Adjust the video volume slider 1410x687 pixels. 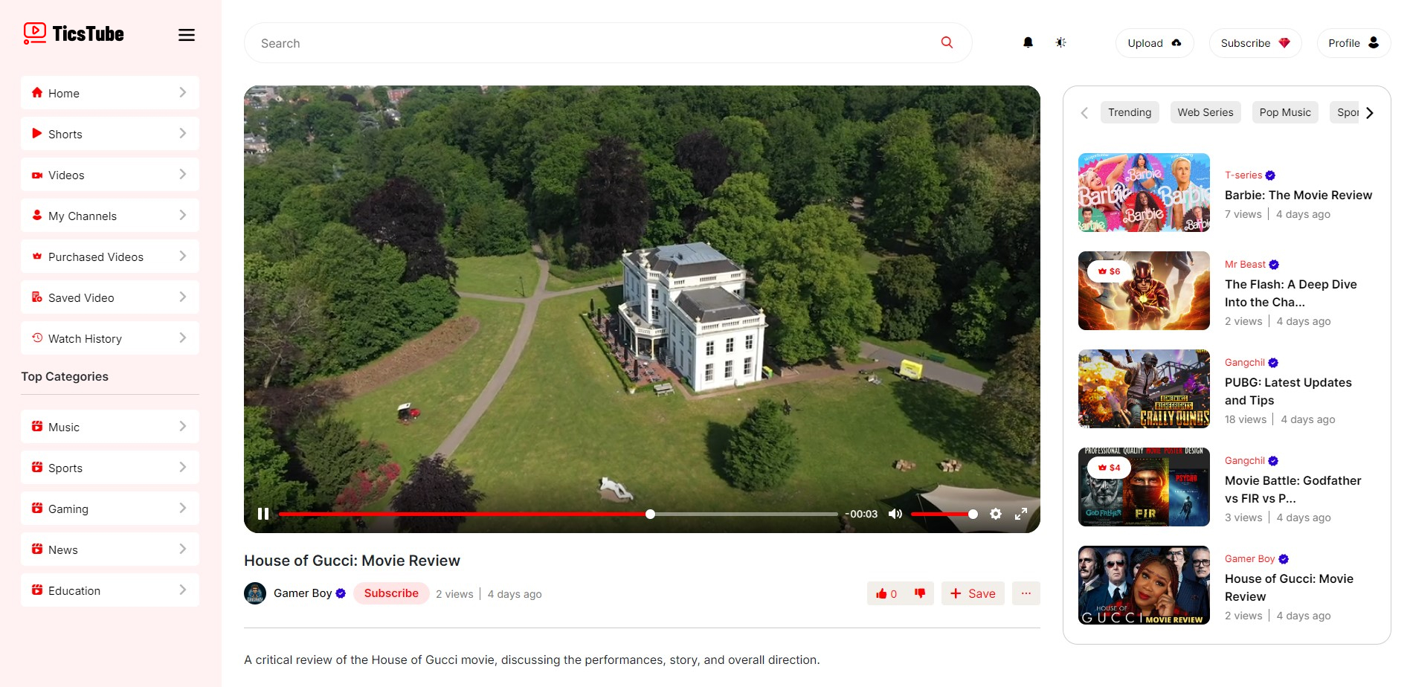point(943,514)
